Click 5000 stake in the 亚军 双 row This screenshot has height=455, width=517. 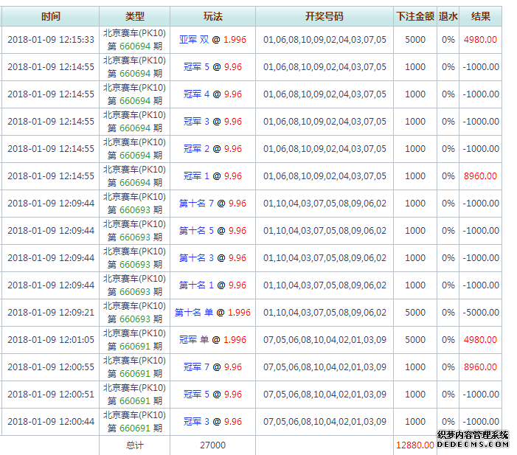pos(415,40)
